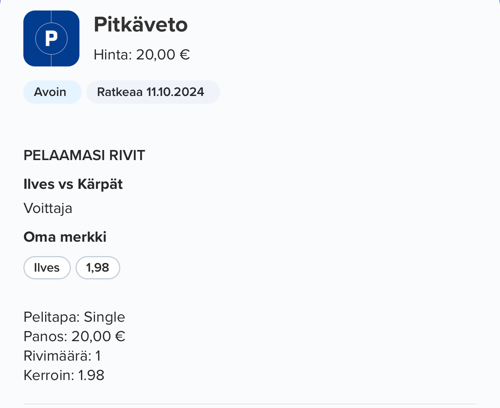Screen dimensions: 500x408
Task: Click the Kerroin: 1.98 line
Action: tap(64, 375)
